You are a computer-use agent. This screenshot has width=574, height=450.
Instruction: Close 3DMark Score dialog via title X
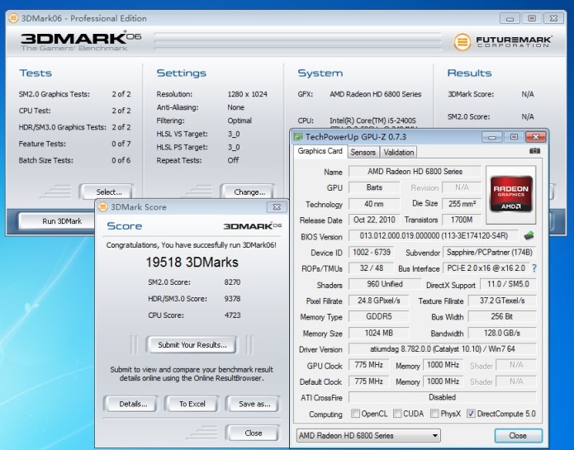pos(277,206)
